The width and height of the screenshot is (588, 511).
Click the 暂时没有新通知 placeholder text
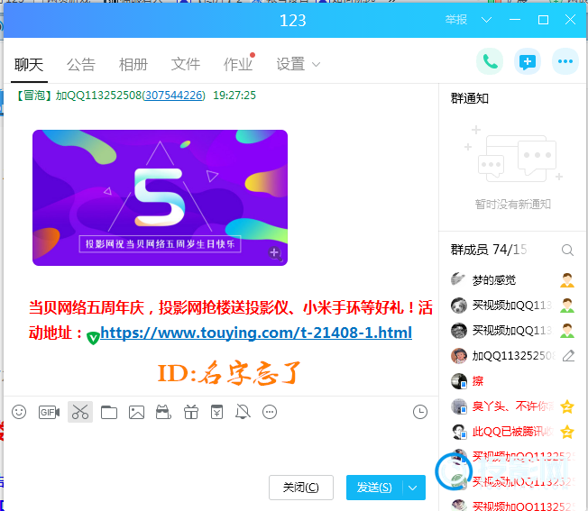(x=512, y=205)
